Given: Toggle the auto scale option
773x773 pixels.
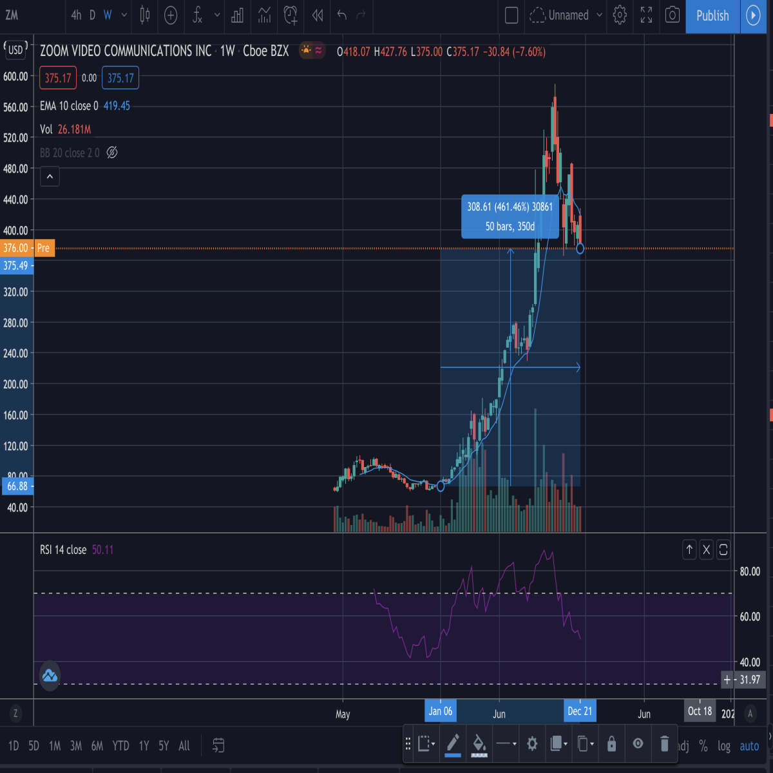Looking at the screenshot, I should tap(749, 746).
